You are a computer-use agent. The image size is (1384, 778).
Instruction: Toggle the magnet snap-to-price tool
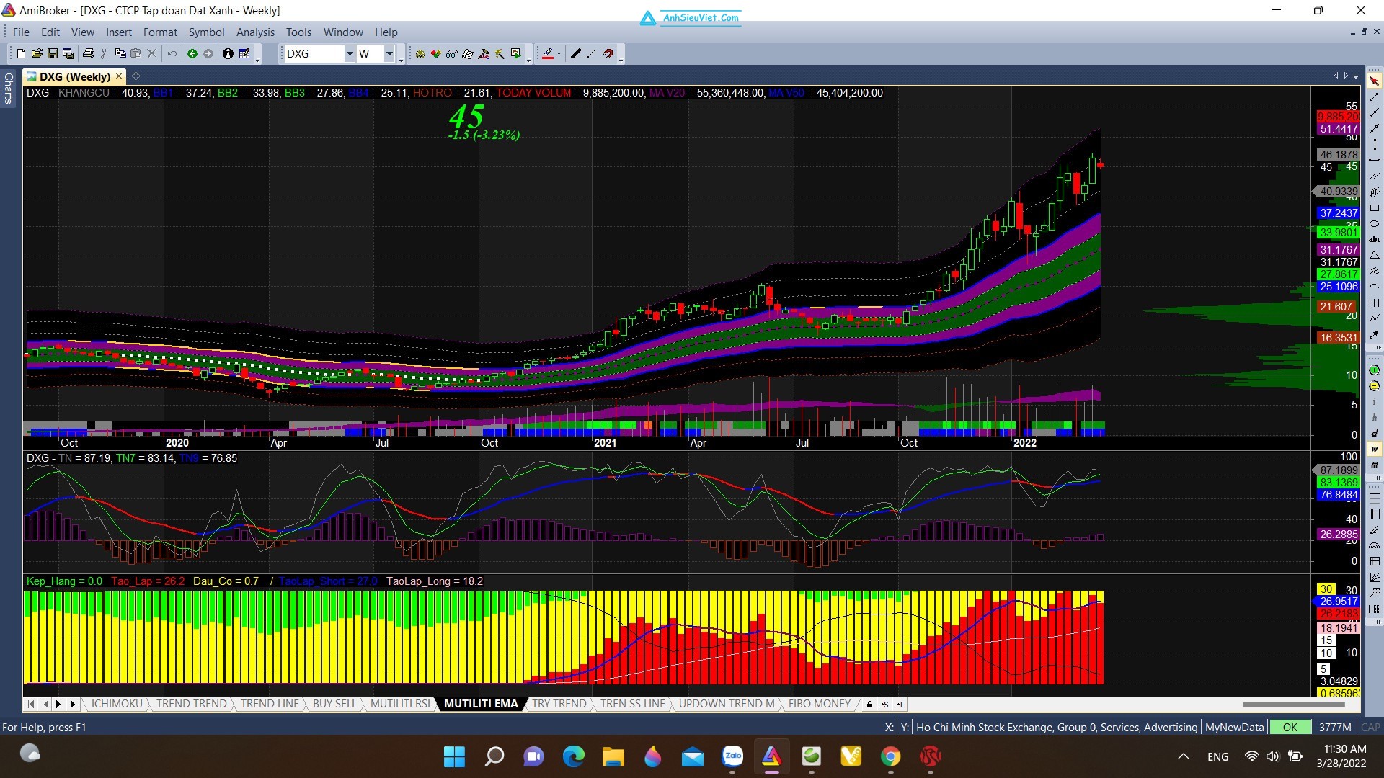pyautogui.click(x=608, y=53)
